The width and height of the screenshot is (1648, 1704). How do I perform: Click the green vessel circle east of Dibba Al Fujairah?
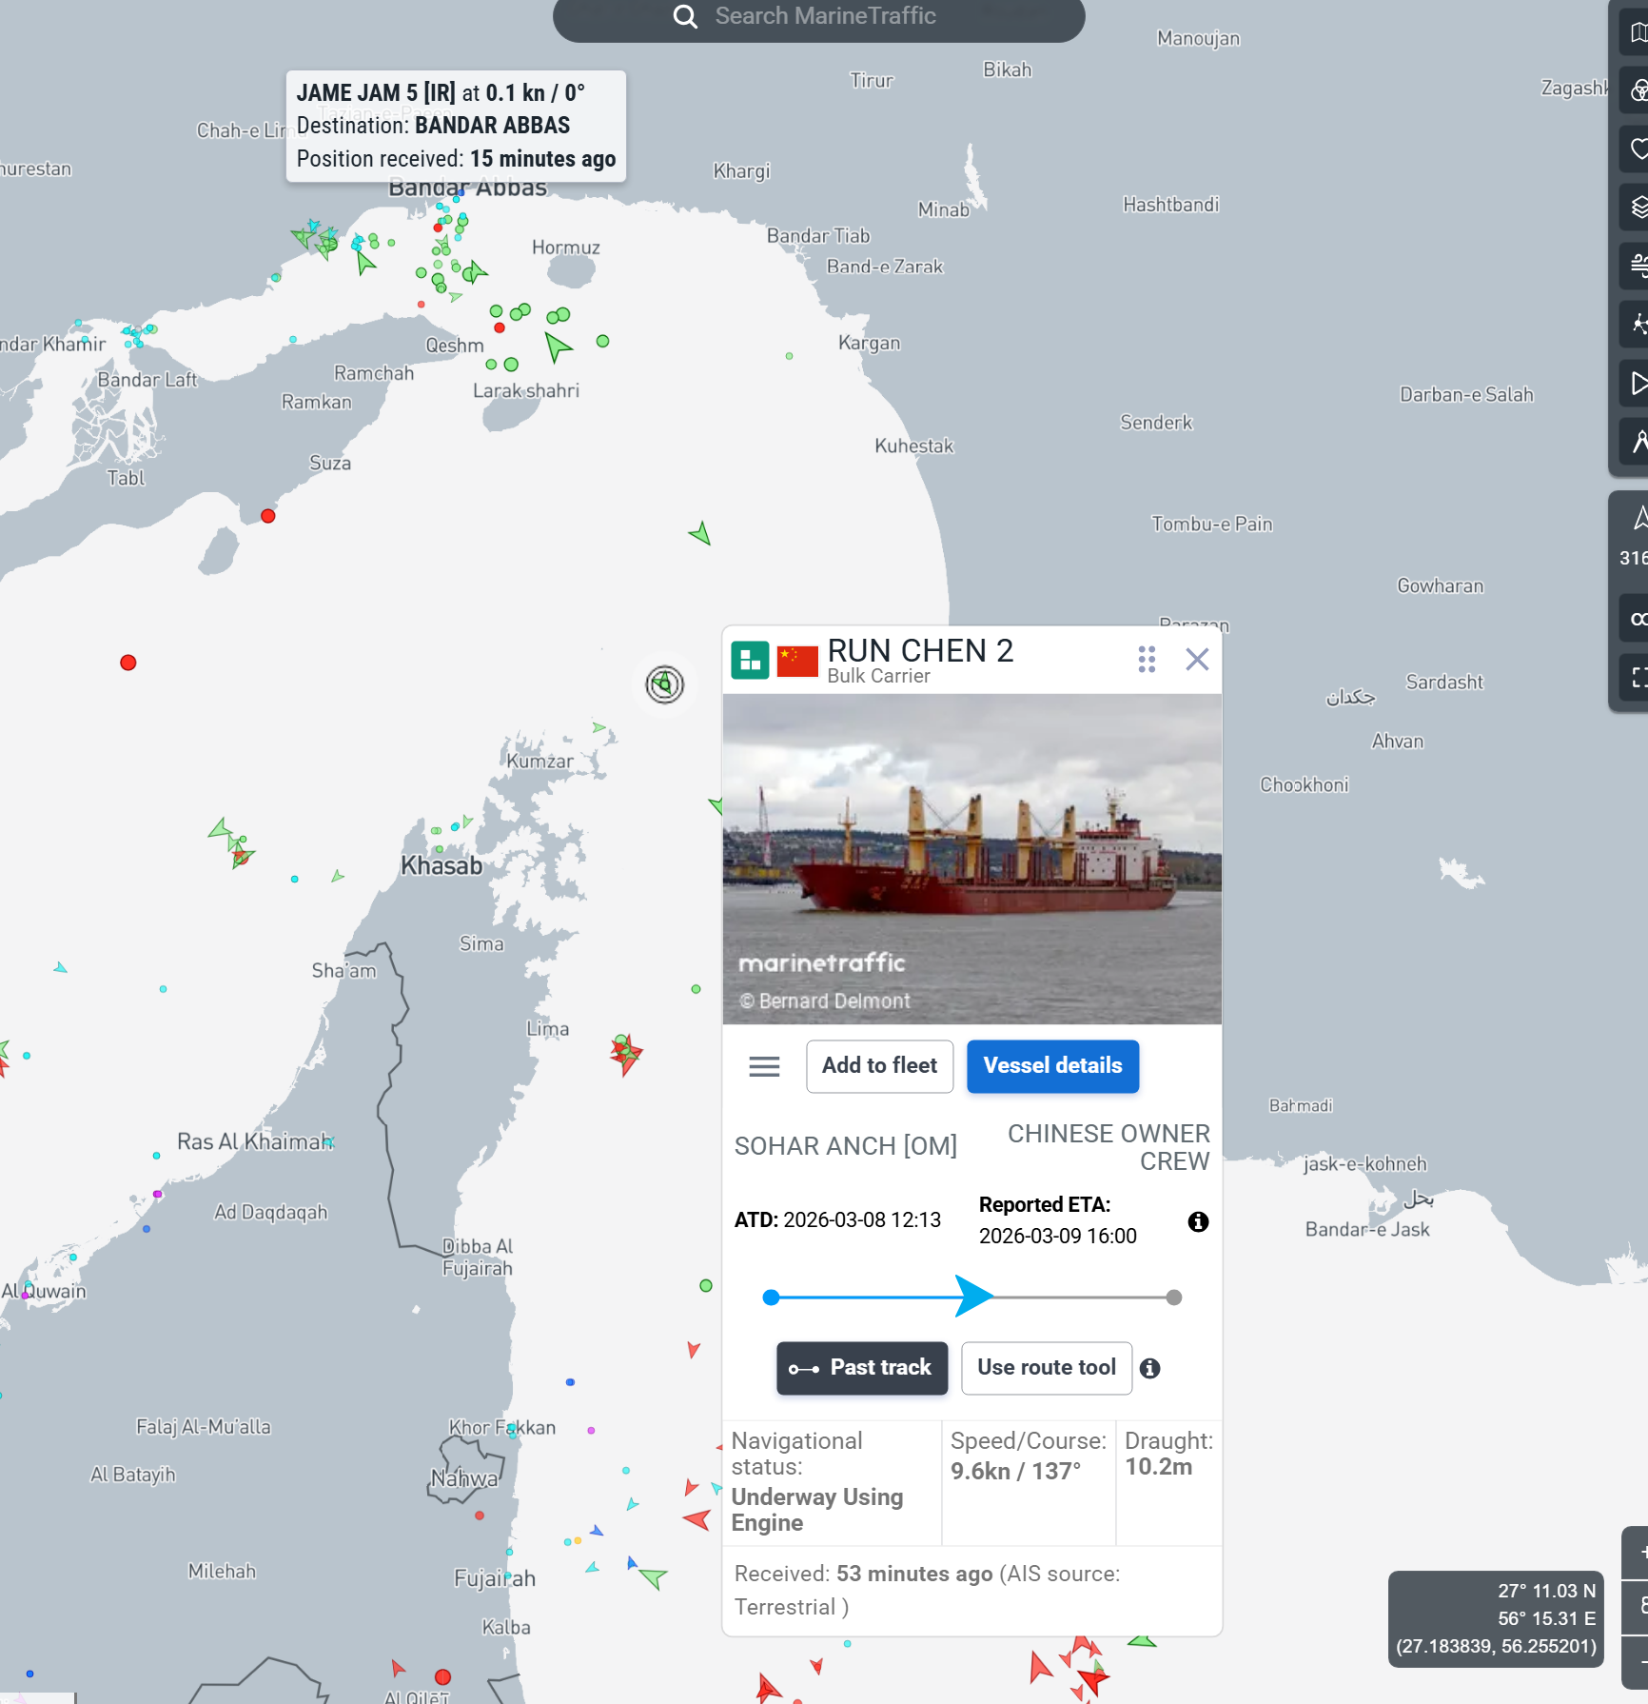pos(706,1285)
